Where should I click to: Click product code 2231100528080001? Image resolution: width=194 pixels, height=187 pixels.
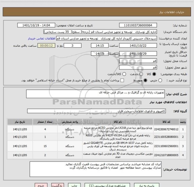point(166,137)
